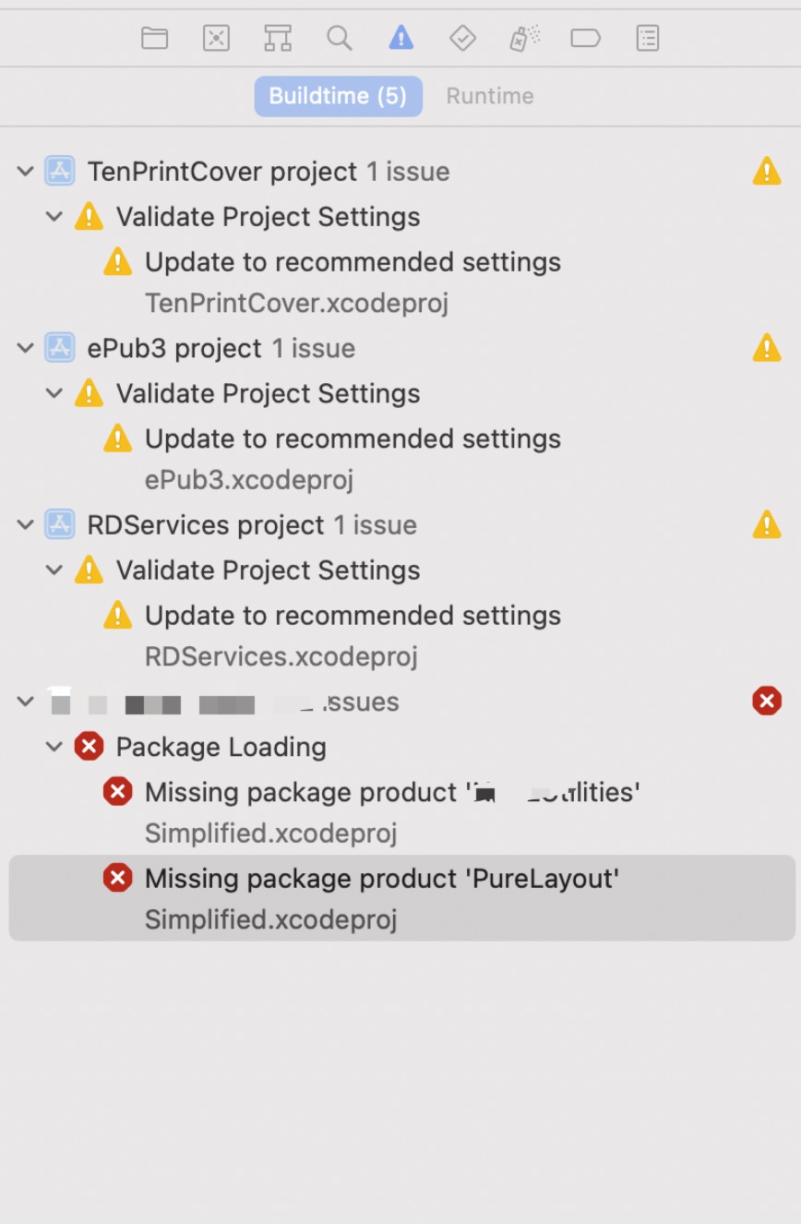Collapse Validate Project Settings under ePub3
Image resolution: width=801 pixels, height=1224 pixels.
[54, 394]
